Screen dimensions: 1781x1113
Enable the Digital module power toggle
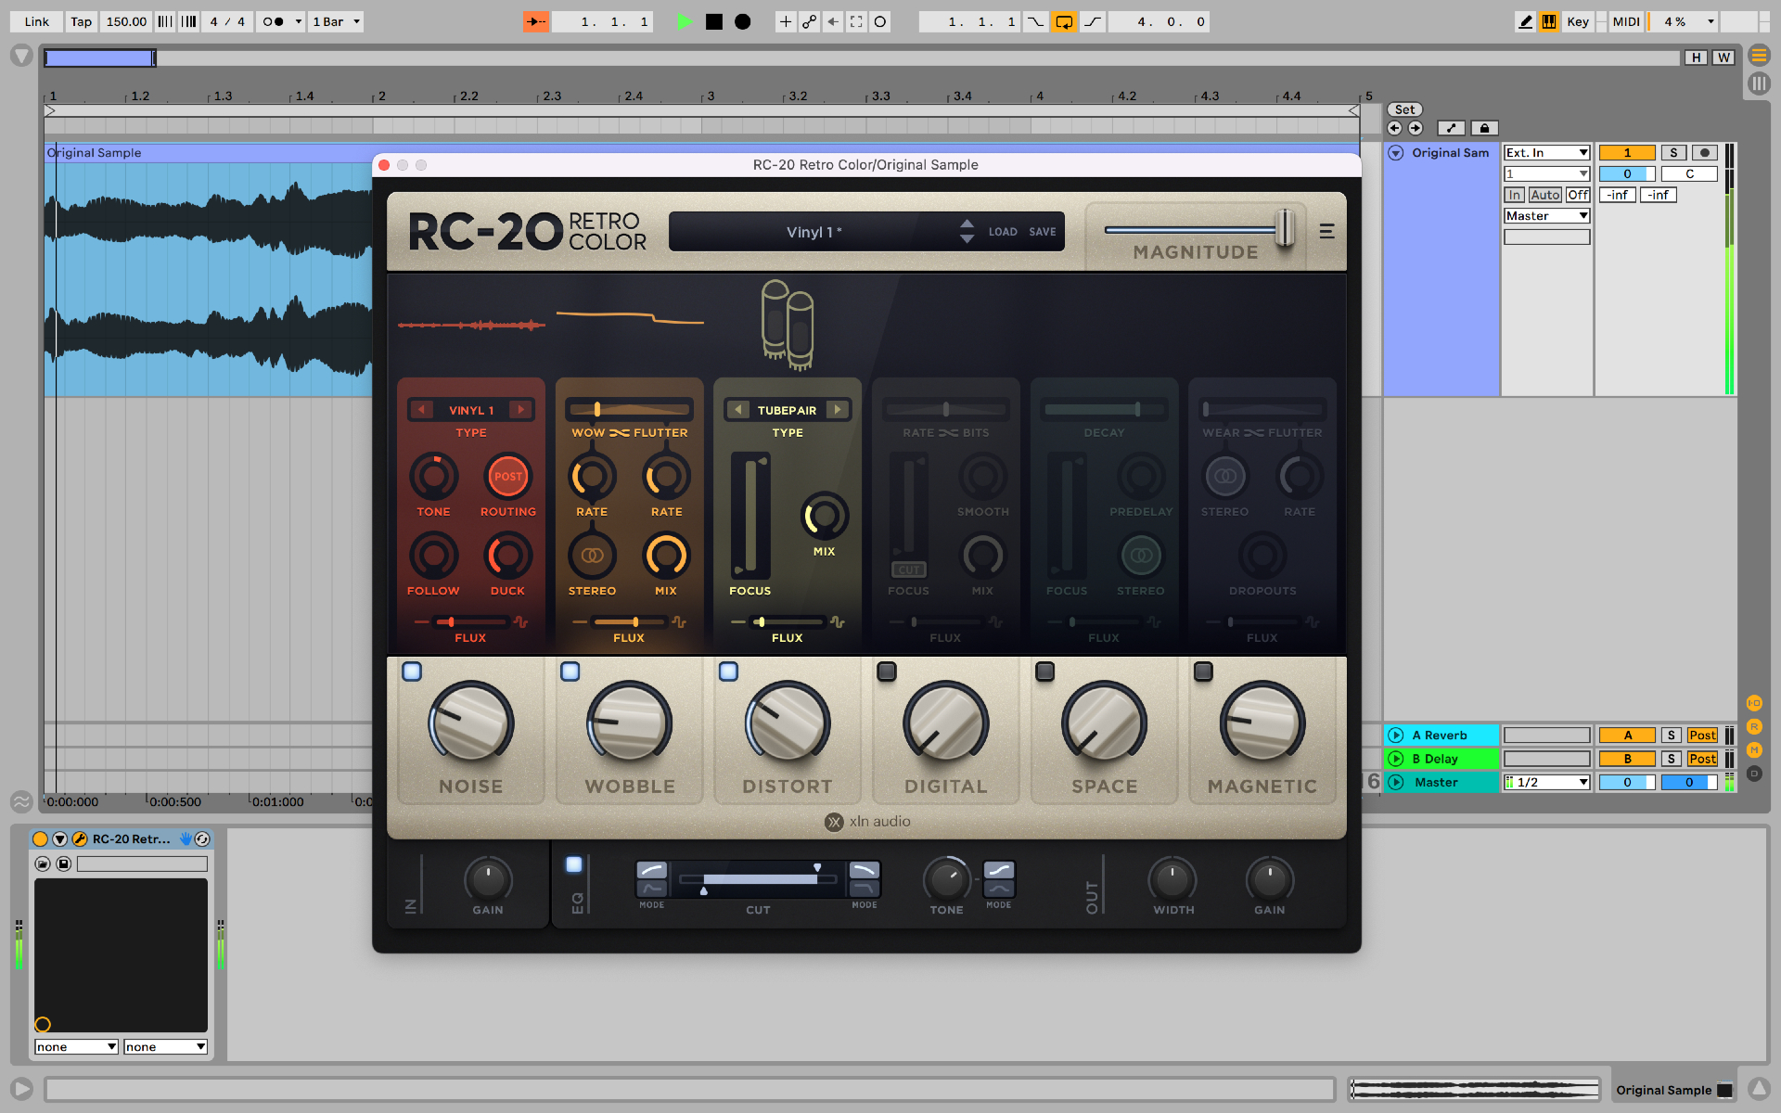click(887, 671)
